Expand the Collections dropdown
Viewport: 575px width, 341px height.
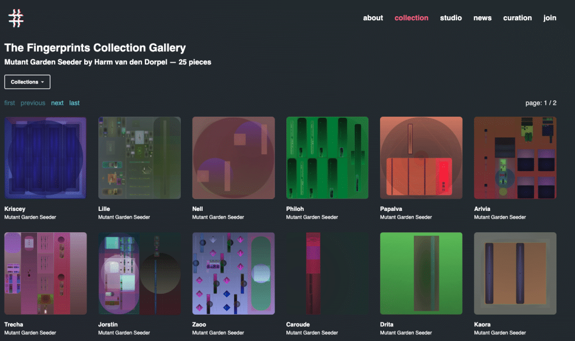coord(28,82)
